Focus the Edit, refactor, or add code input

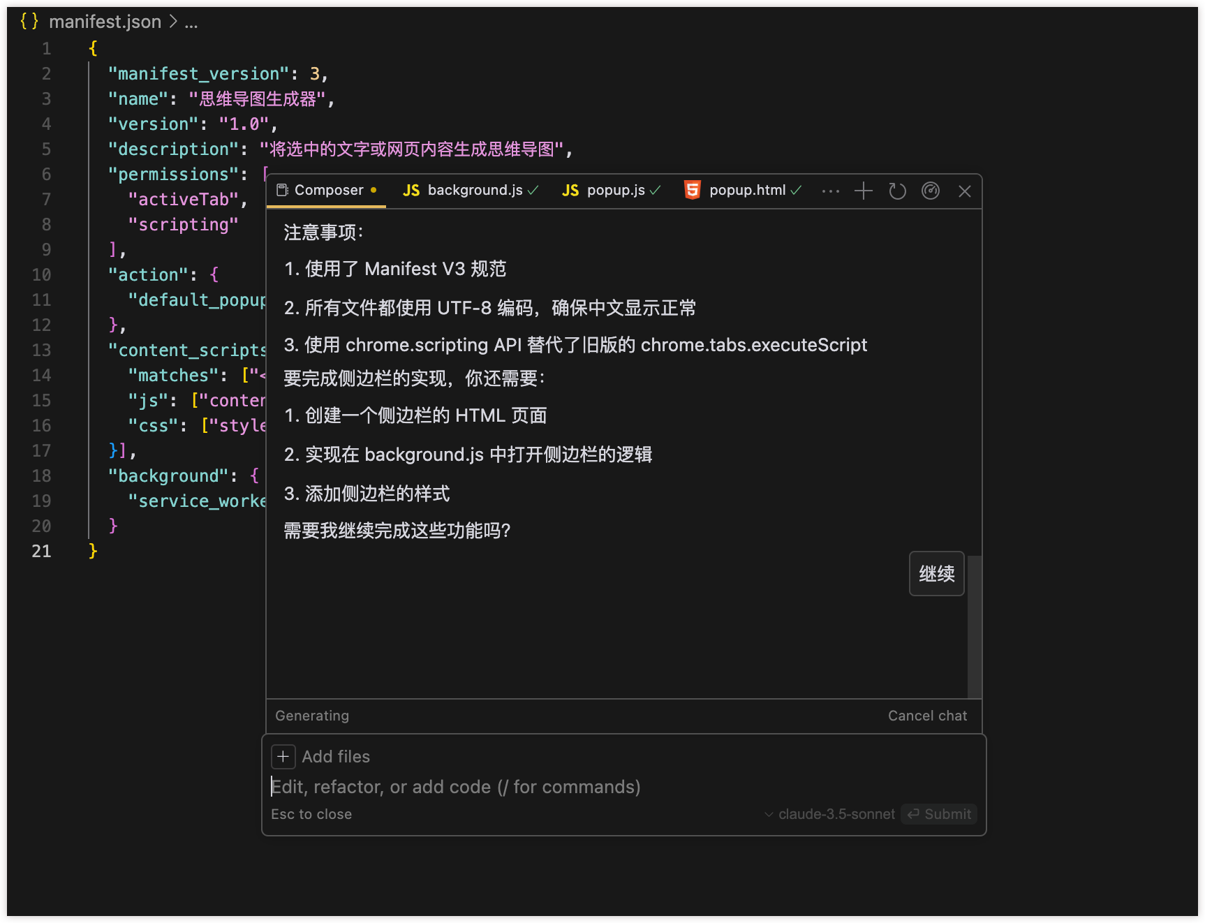(559, 787)
